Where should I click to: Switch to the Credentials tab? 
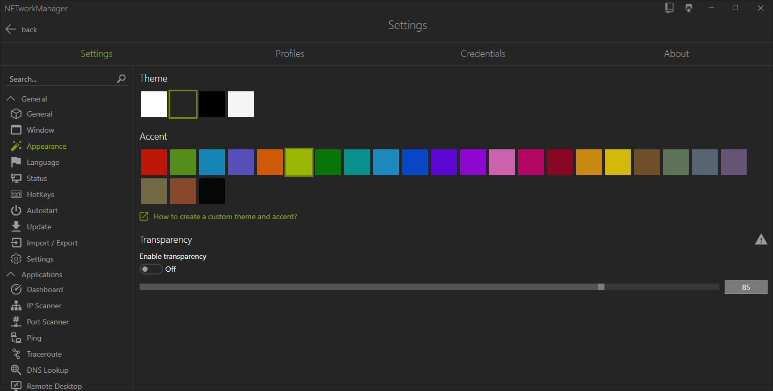[483, 54]
